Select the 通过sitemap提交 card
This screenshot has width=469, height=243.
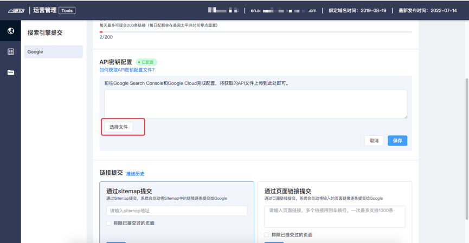pos(176,191)
